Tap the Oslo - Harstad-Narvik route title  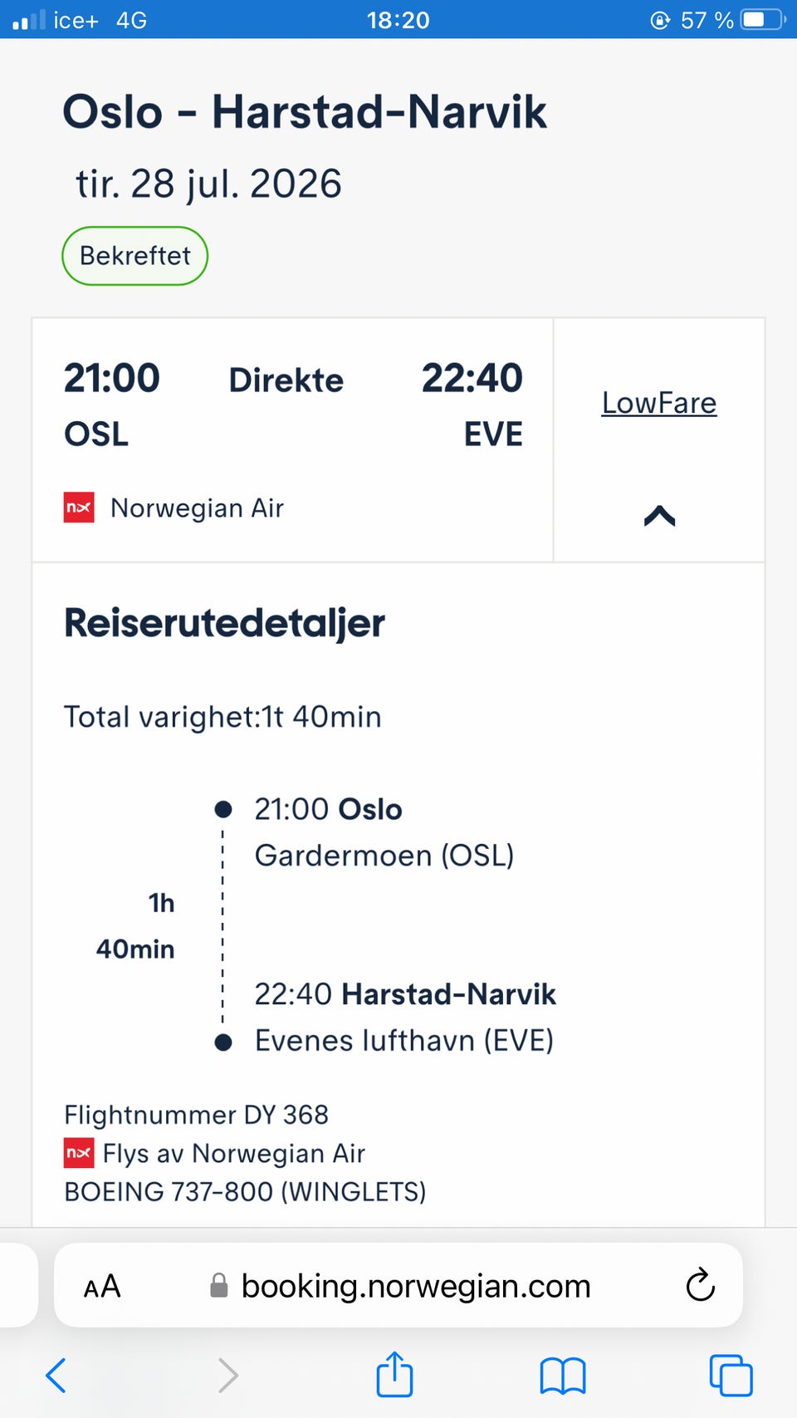[x=305, y=111]
